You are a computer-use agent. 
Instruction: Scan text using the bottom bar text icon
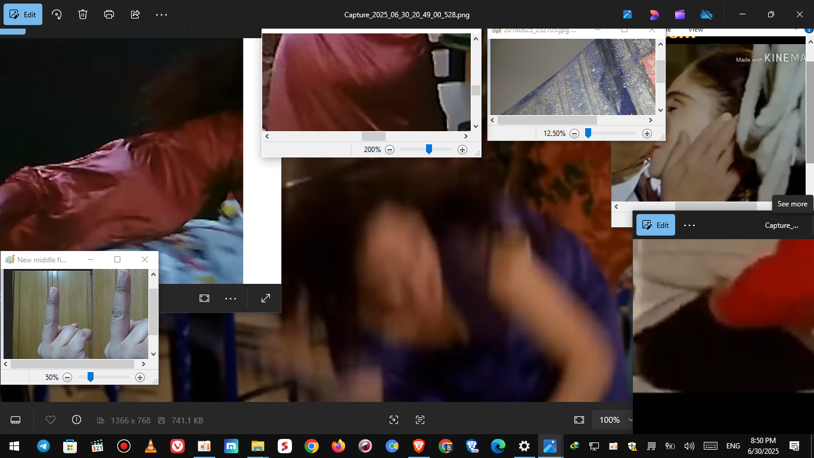pyautogui.click(x=420, y=420)
